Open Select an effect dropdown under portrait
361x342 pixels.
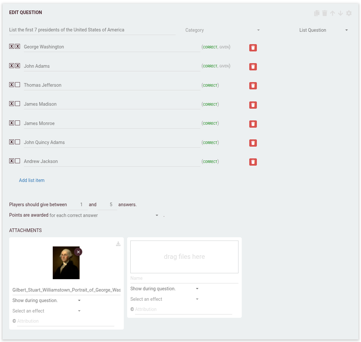[x=47, y=311]
